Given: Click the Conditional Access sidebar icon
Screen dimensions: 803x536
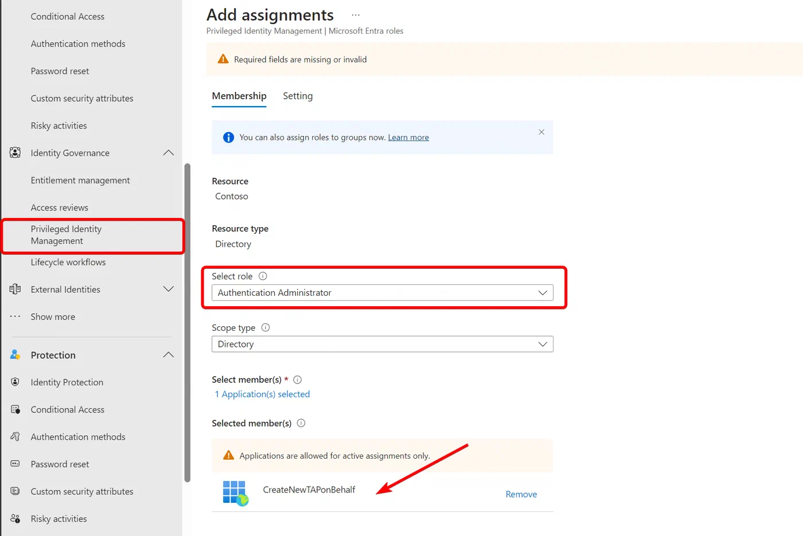Looking at the screenshot, I should coord(15,409).
